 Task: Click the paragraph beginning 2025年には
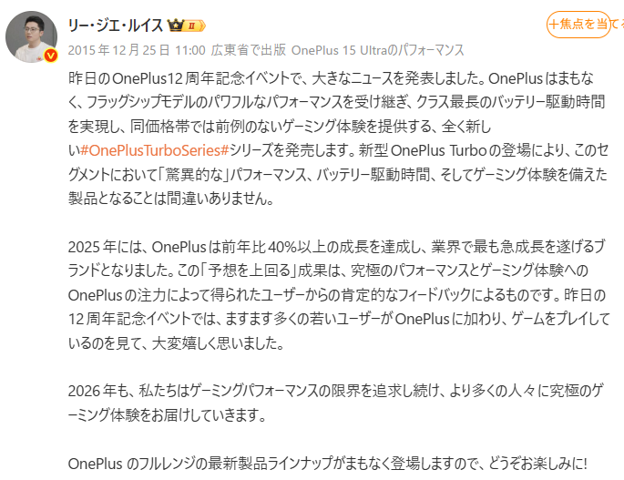point(338,295)
